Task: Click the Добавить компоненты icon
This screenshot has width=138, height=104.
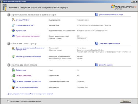Action: [13, 75]
